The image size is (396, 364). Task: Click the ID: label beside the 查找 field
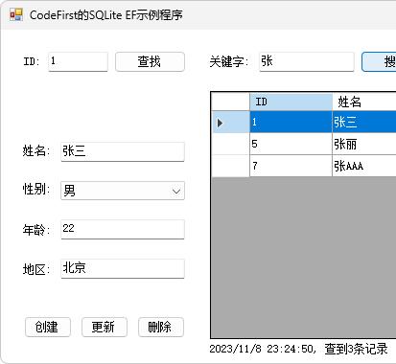(32, 61)
